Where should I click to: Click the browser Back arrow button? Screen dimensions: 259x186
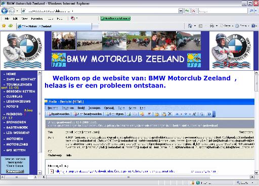coord(5,11)
